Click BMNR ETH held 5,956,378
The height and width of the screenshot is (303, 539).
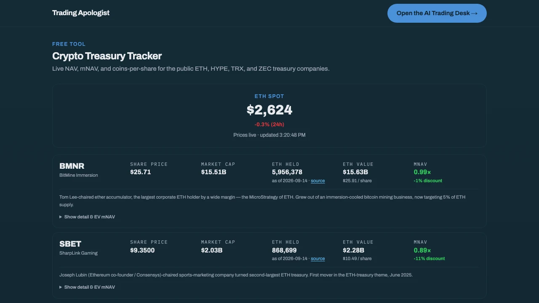[x=287, y=172]
